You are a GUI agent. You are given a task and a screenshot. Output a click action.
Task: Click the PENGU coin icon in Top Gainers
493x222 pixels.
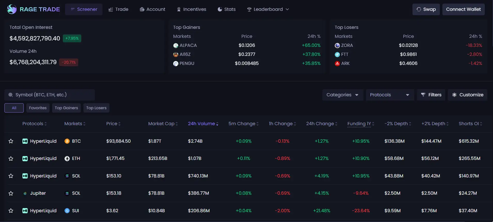pos(176,64)
